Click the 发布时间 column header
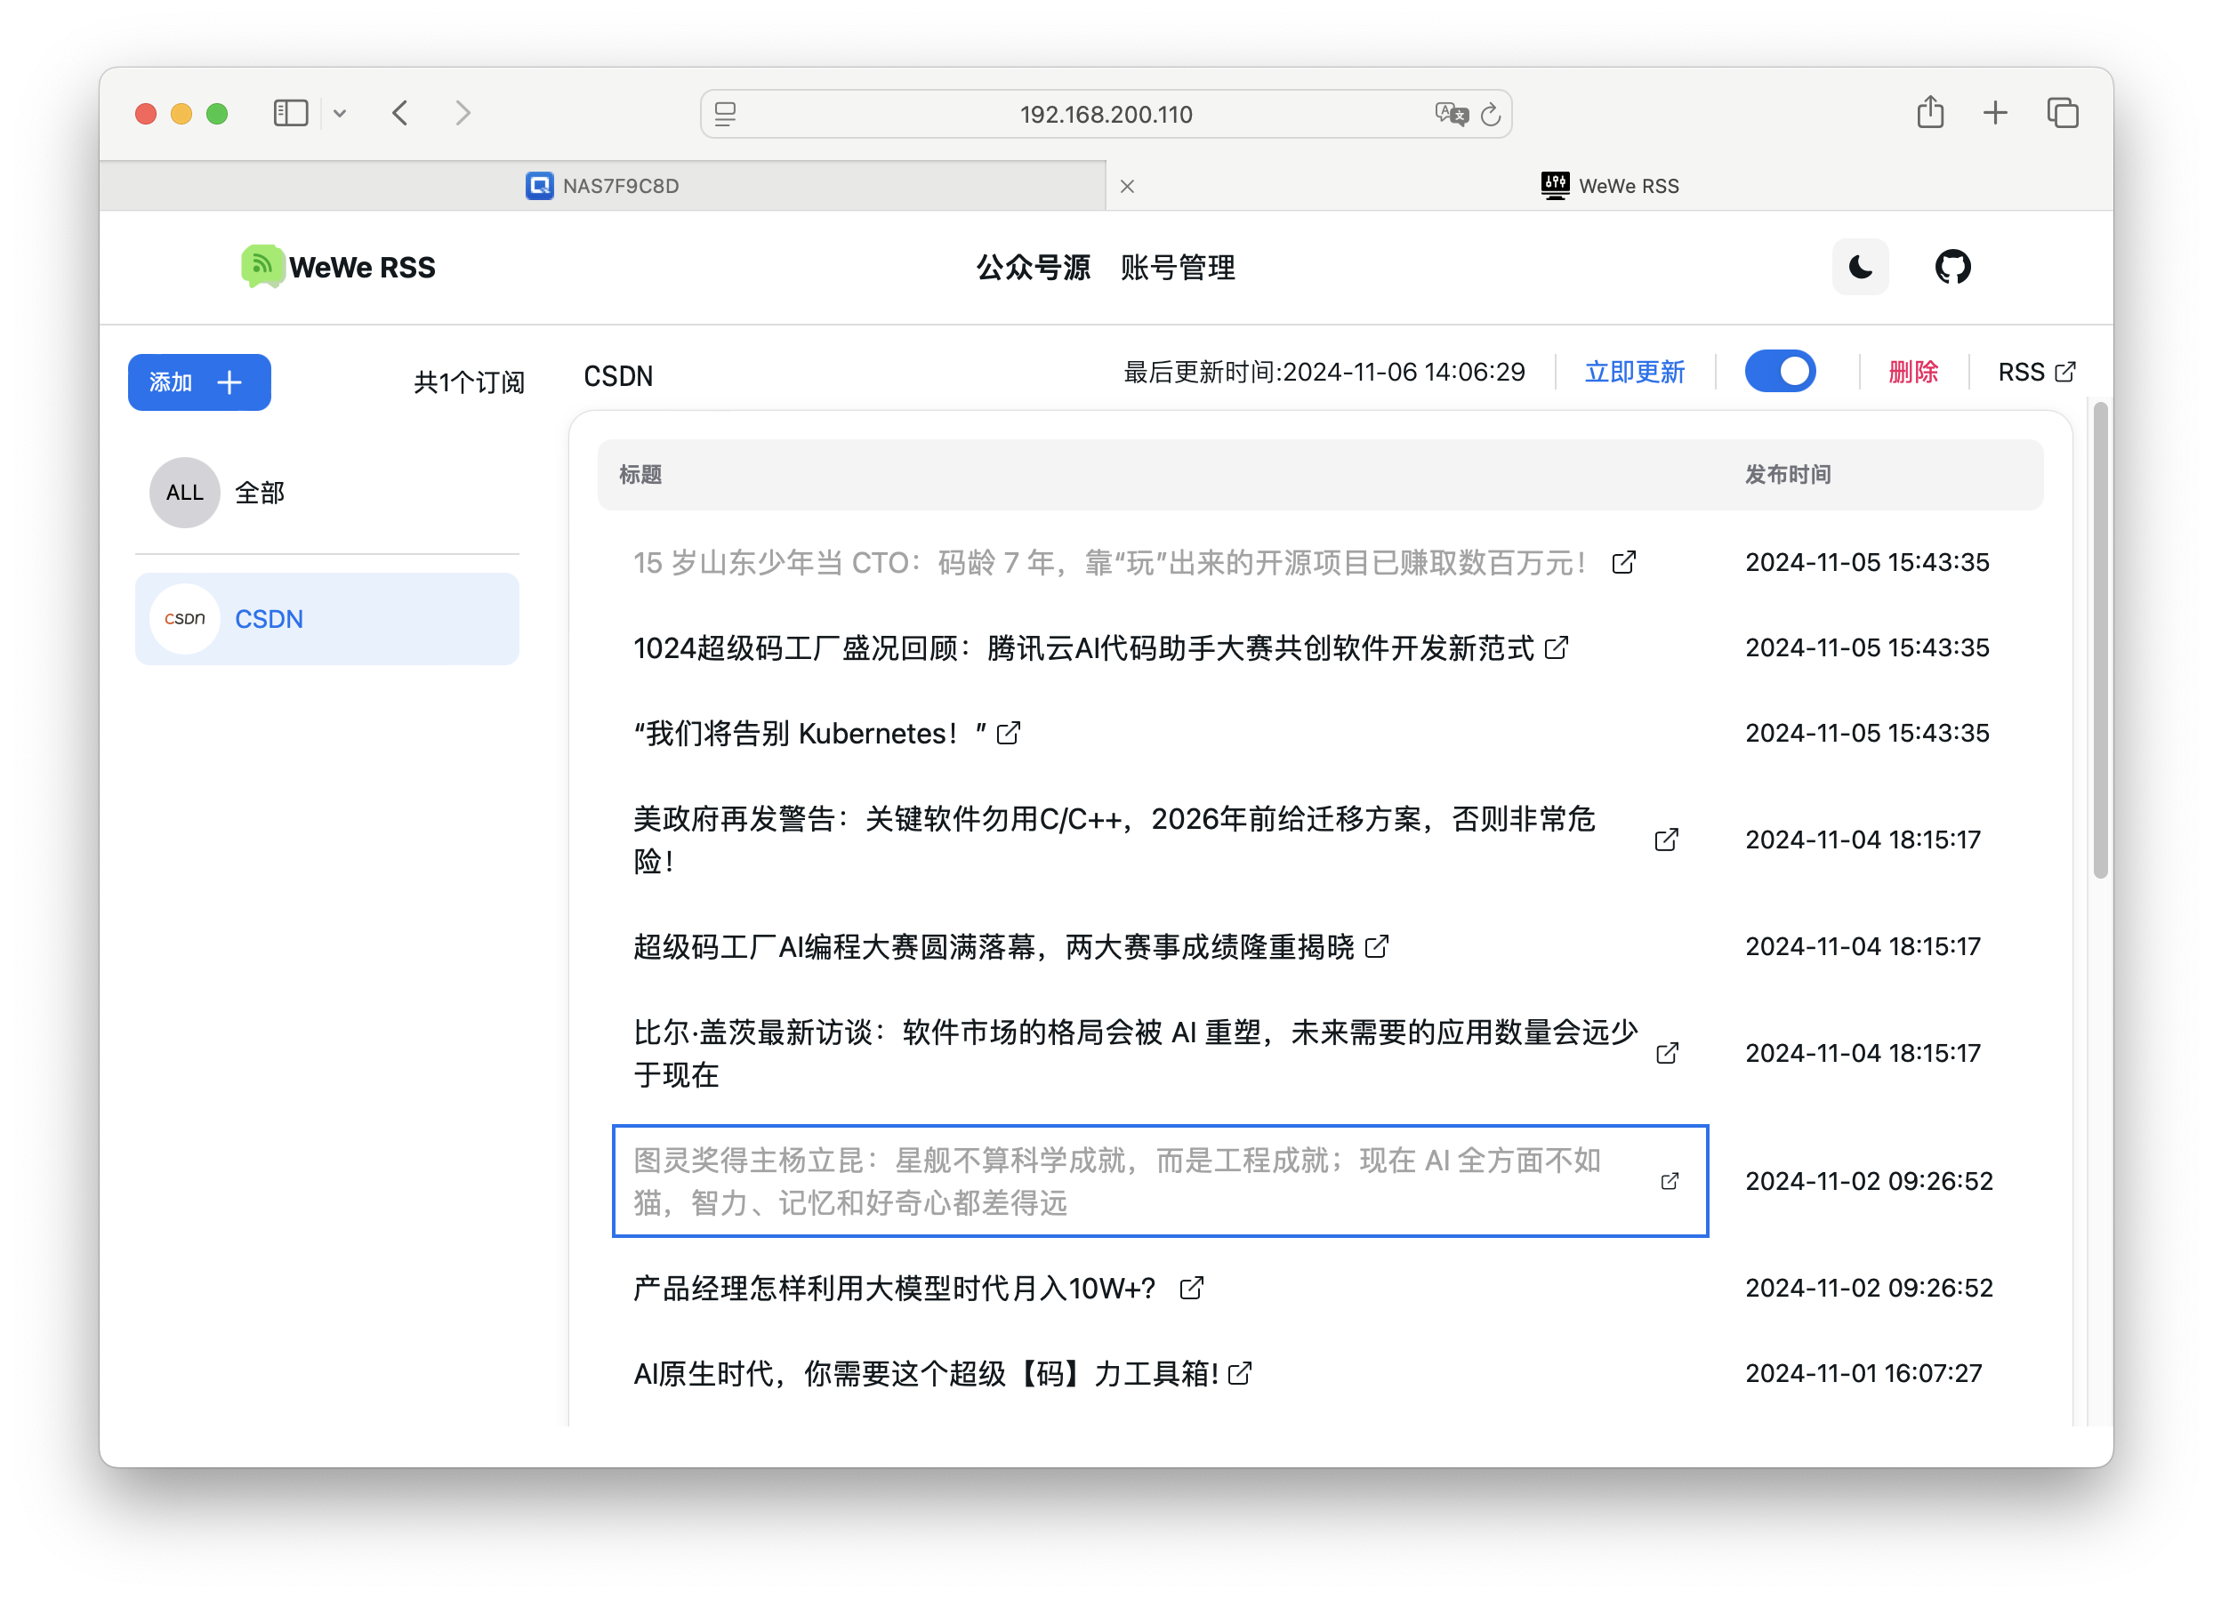The image size is (2213, 1599). click(1788, 474)
